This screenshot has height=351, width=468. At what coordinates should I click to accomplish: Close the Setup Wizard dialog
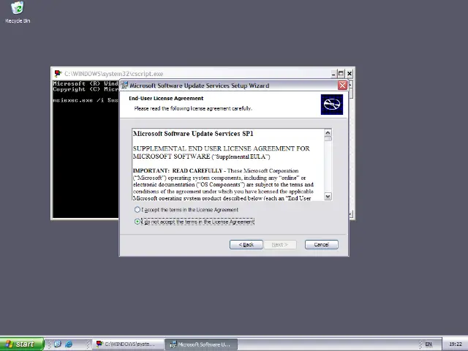pyautogui.click(x=342, y=86)
